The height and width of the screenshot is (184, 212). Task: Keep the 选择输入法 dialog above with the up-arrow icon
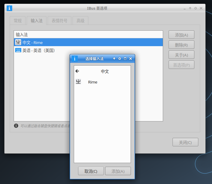click(x=114, y=59)
